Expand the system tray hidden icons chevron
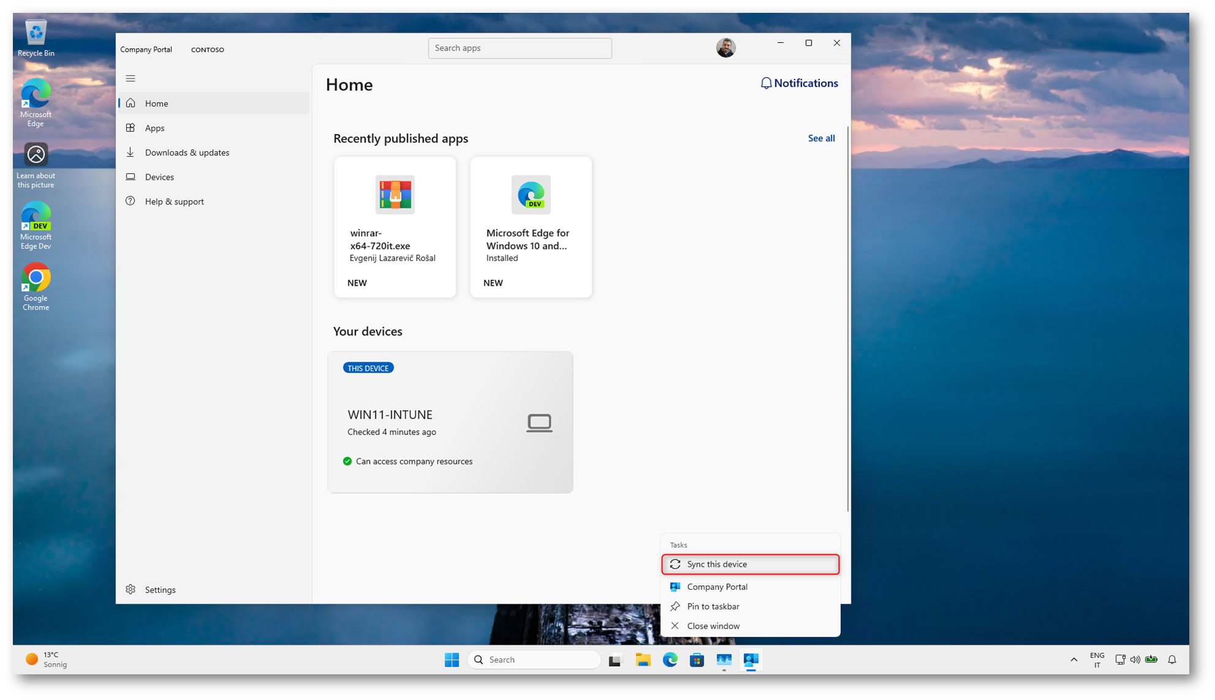Image resolution: width=1215 pixels, height=700 pixels. click(x=1074, y=660)
